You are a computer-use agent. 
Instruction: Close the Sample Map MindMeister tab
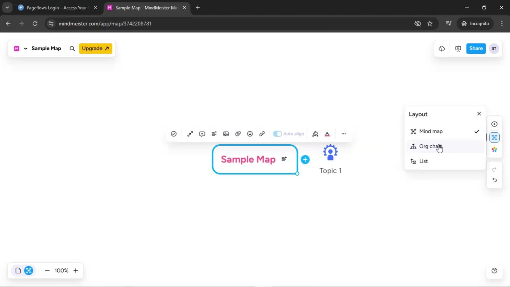[x=184, y=8]
